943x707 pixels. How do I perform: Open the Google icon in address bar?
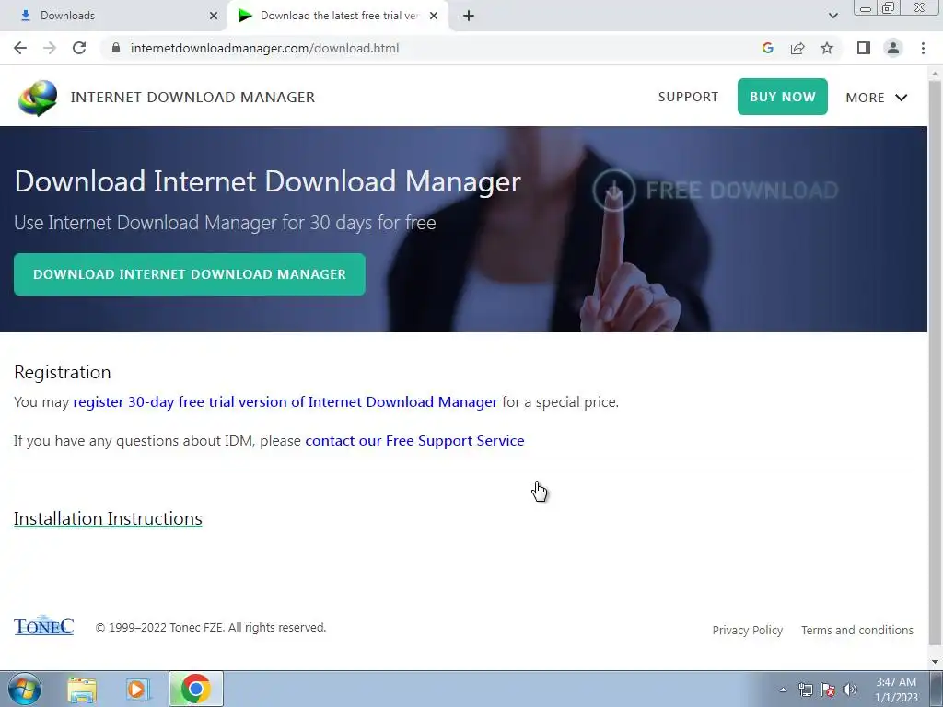[767, 48]
